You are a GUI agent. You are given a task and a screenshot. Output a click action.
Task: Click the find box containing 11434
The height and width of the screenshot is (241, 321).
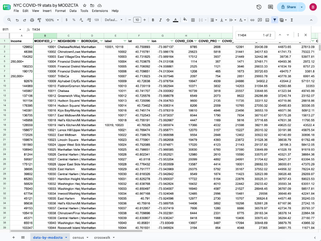[x=255, y=35]
